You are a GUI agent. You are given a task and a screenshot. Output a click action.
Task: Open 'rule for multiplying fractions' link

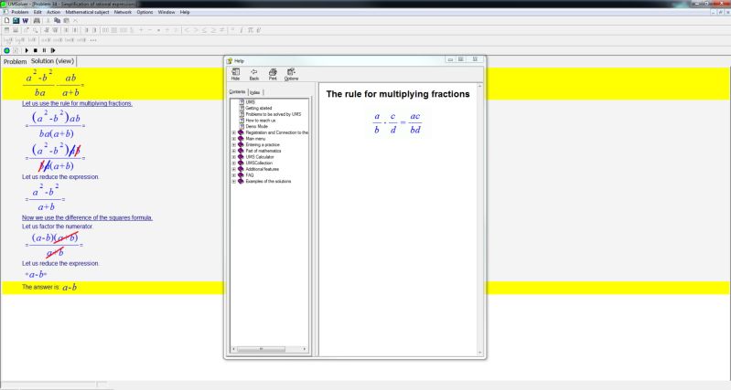click(77, 103)
